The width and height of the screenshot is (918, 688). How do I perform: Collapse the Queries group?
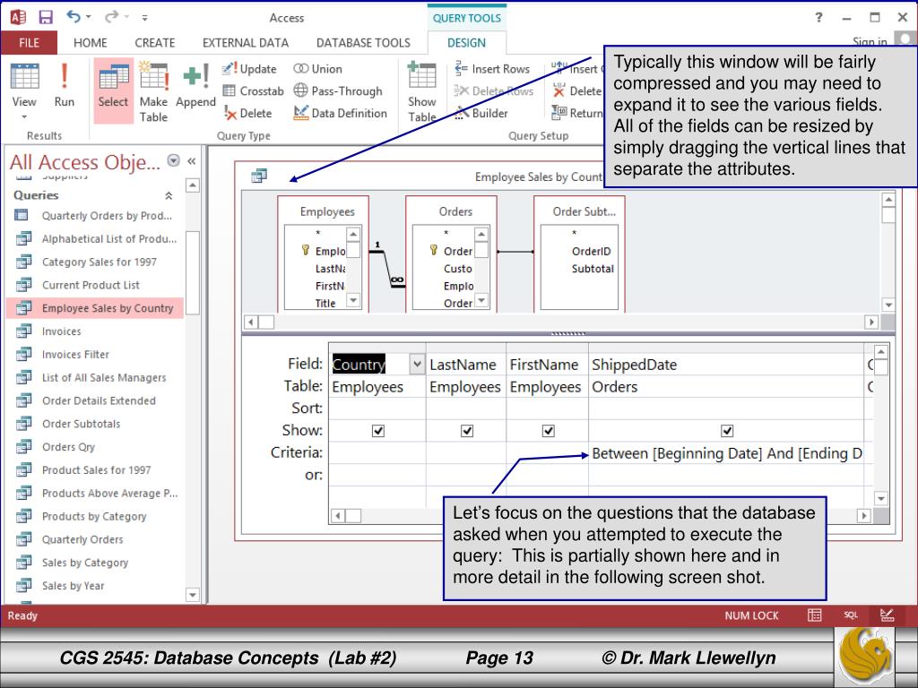point(169,195)
